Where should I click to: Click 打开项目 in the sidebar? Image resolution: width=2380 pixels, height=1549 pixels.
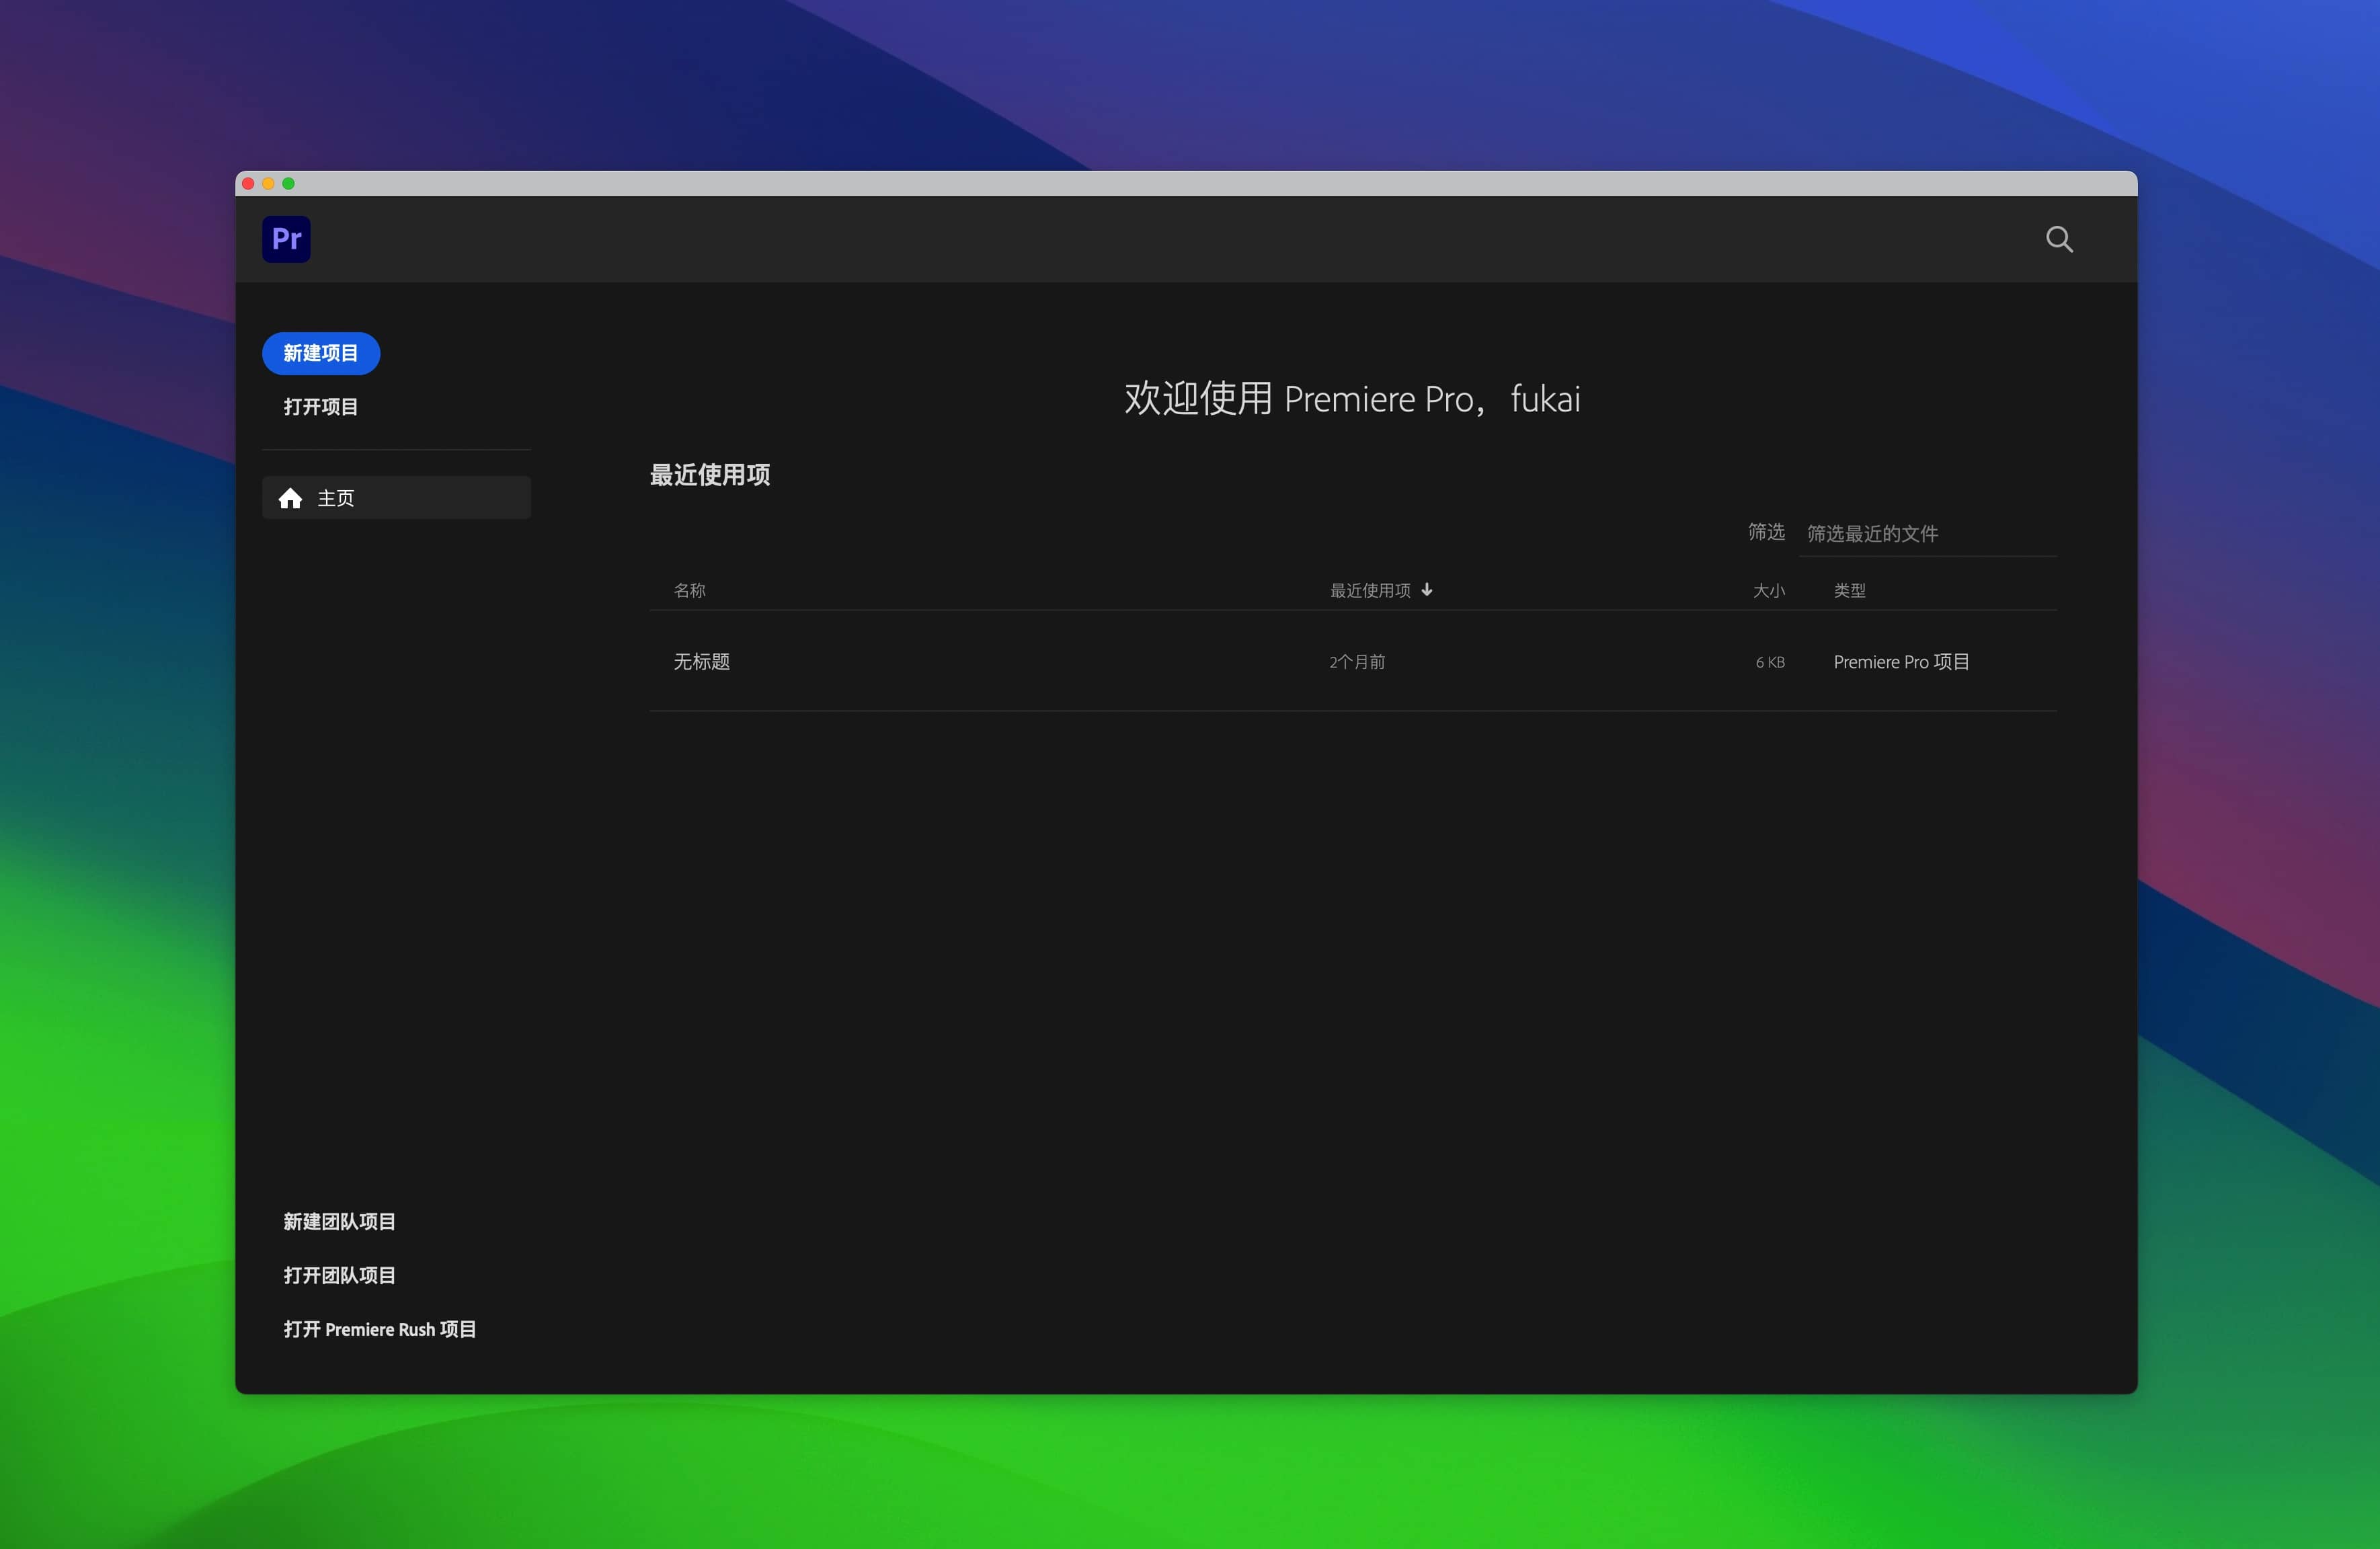coord(320,407)
